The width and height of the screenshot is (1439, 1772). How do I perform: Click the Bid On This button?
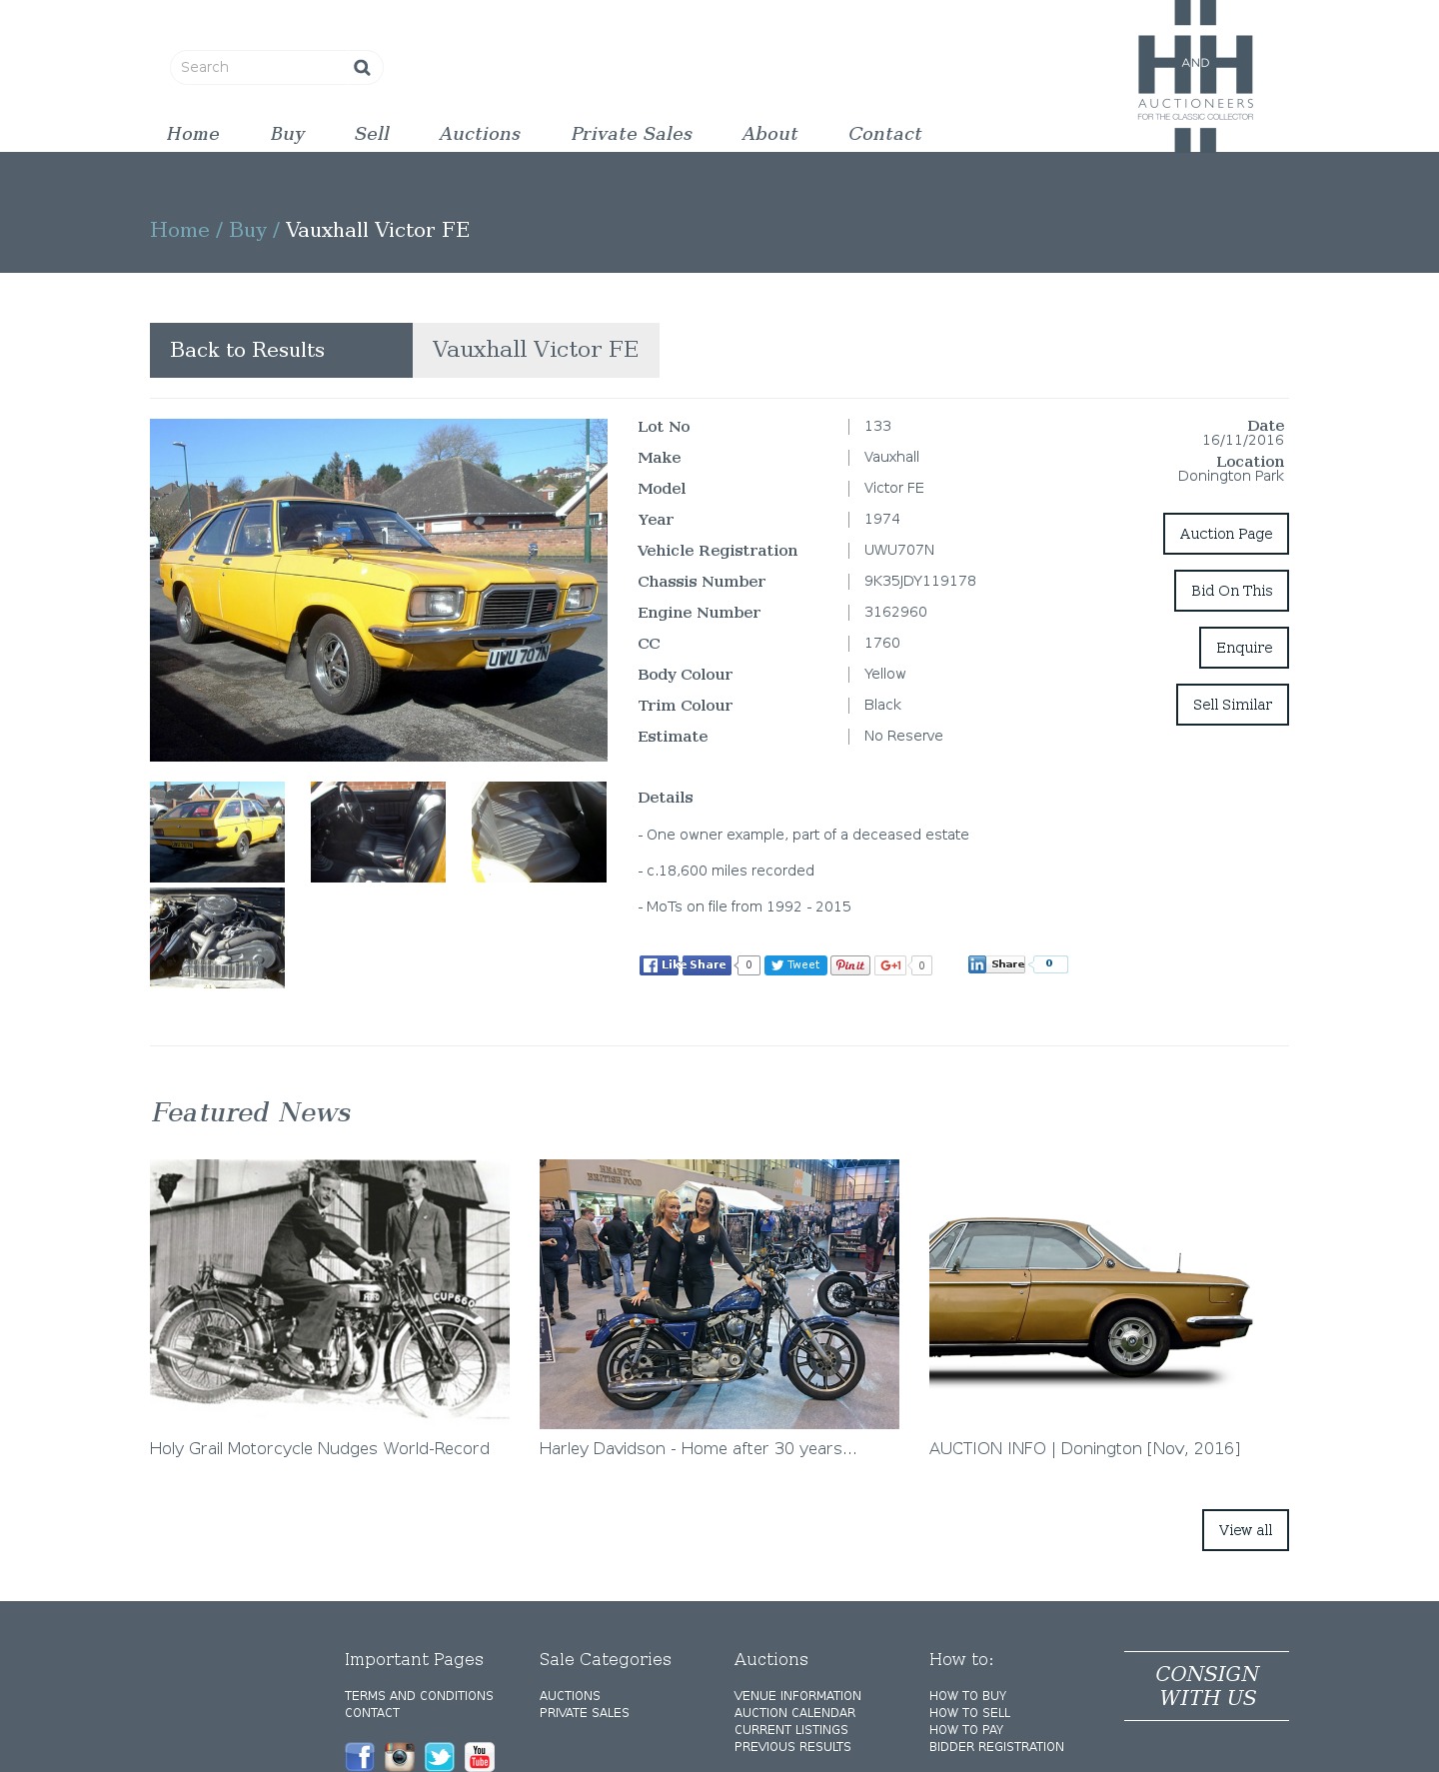[x=1231, y=591]
